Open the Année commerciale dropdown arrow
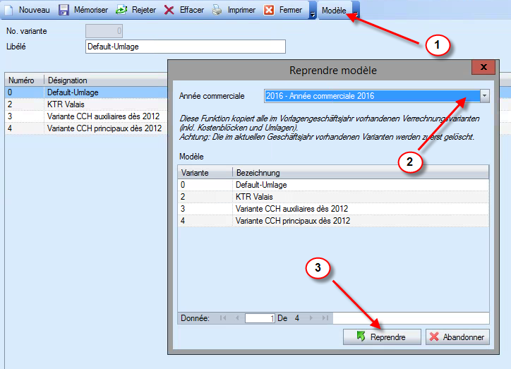The width and height of the screenshot is (511, 369). point(485,96)
